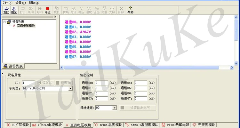This screenshot has height=128, width=240.
Task: Click the PT100 高温 toolbar icon
Action: pos(104,10)
